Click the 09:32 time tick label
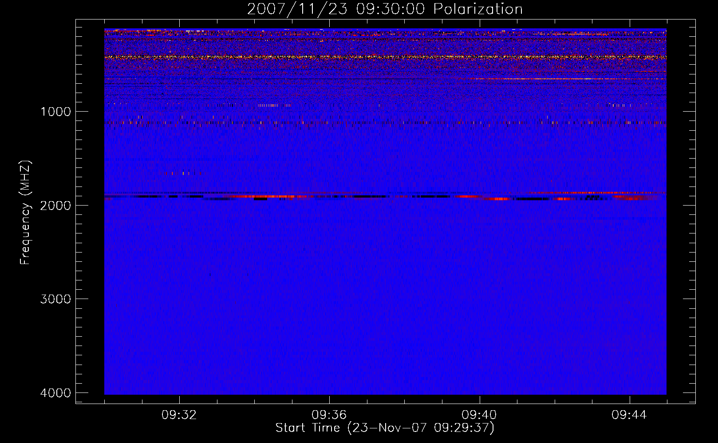Image resolution: width=718 pixels, height=443 pixels. (x=179, y=415)
